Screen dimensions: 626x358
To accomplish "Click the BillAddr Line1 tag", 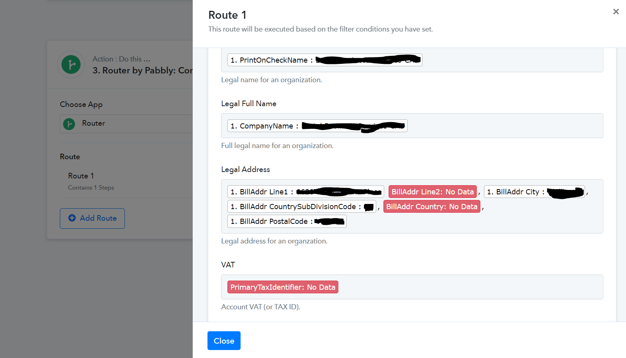I will 306,192.
